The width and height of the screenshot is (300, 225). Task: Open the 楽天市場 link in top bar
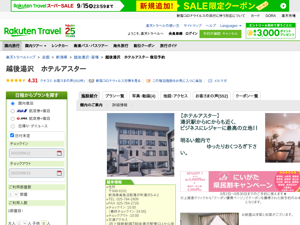[x=288, y=16]
